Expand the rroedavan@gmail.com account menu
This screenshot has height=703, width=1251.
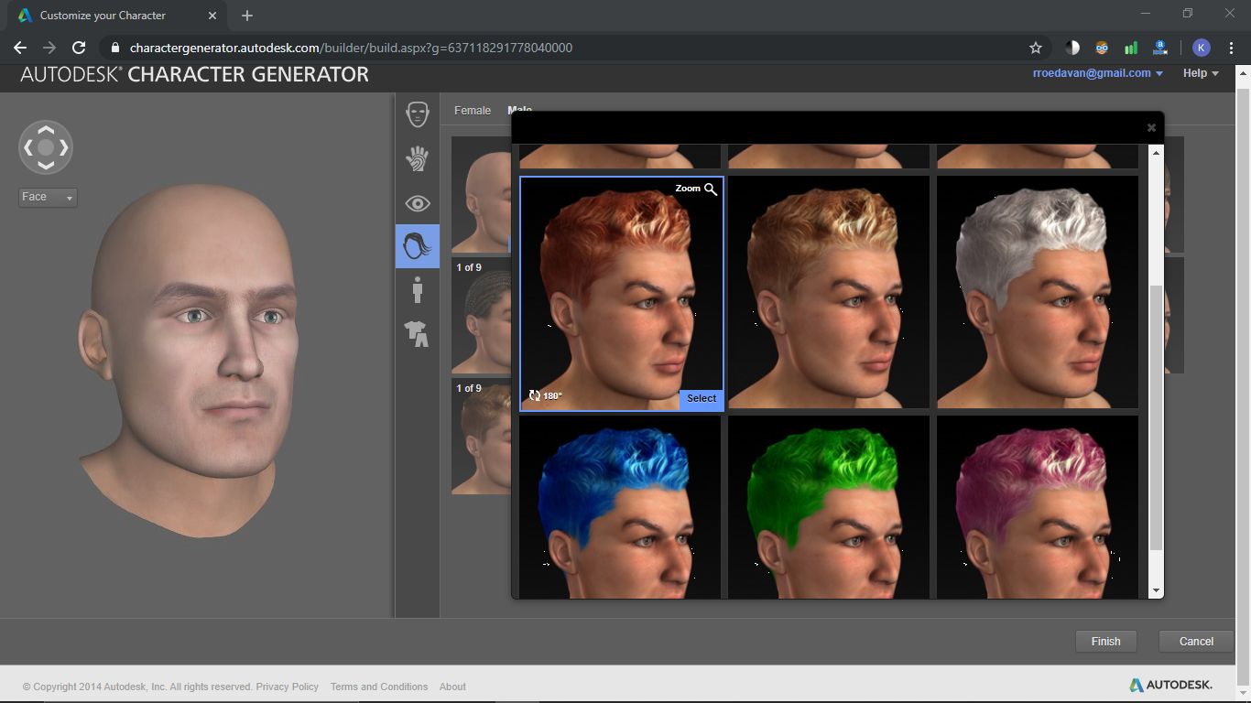pyautogui.click(x=1098, y=73)
